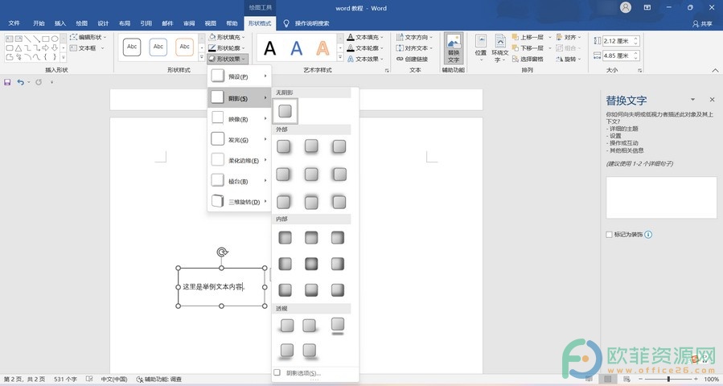Click the 辅助功能 accessibility check status icon
Screen dimensions: 723x386
click(140, 379)
